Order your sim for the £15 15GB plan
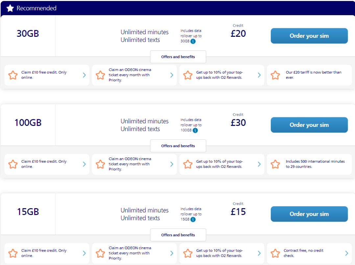The image size is (355, 265). [309, 214]
